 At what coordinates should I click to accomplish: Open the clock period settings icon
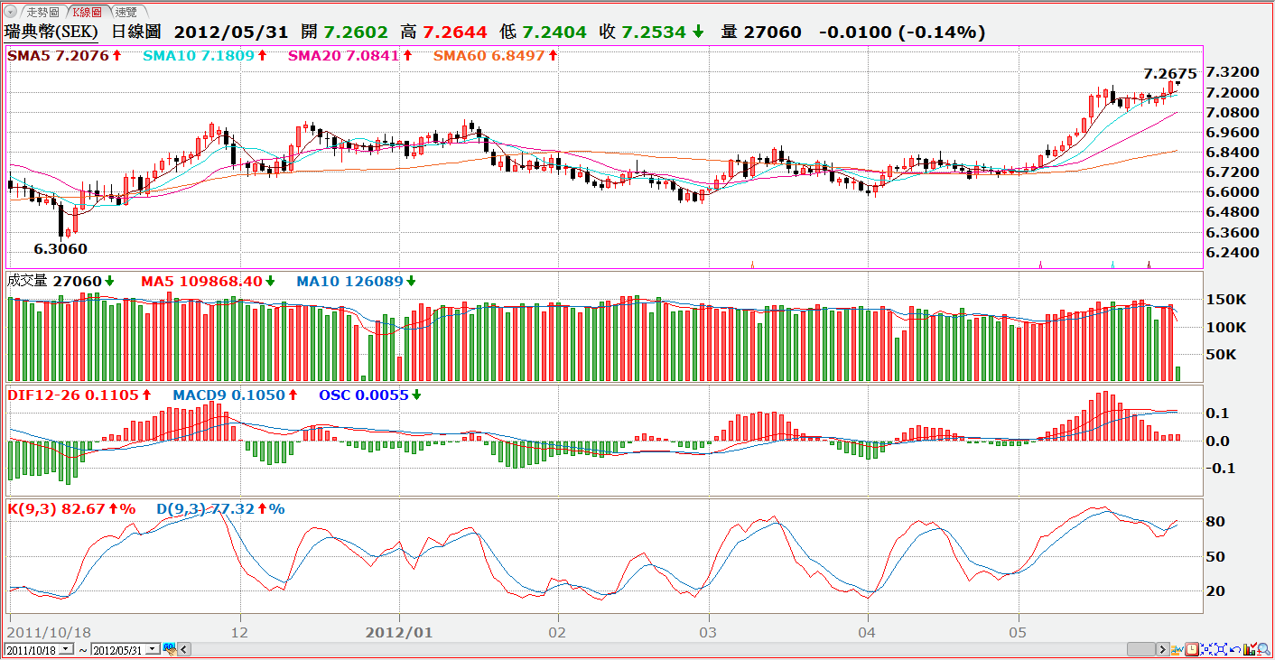point(1192,649)
